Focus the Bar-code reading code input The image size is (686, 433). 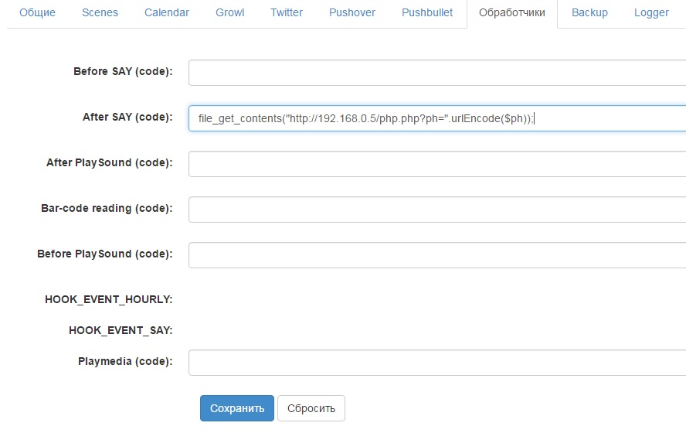[436, 210]
